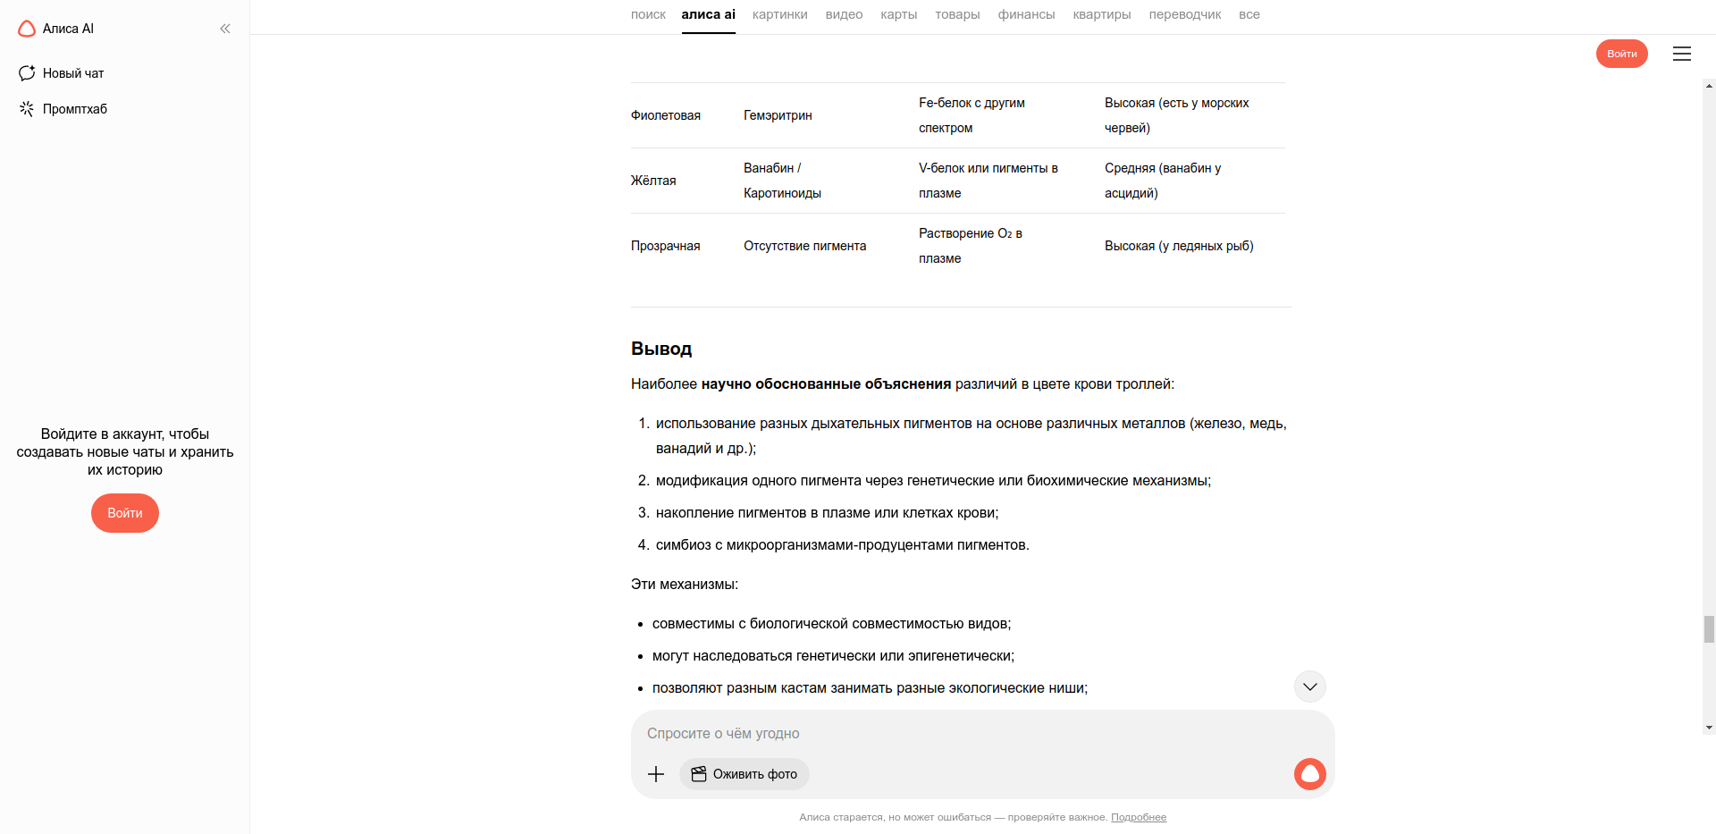Click the page scrollbar down arrow
Image resolution: width=1716 pixels, height=834 pixels.
(1709, 728)
